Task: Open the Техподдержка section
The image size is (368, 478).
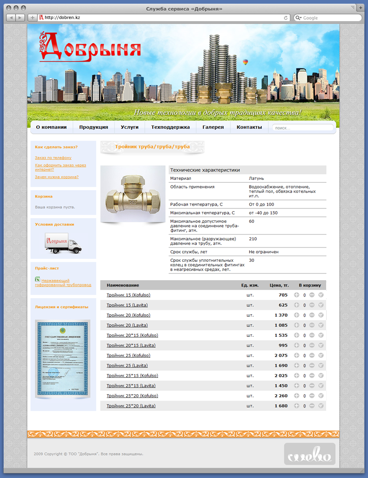Action: tap(171, 127)
